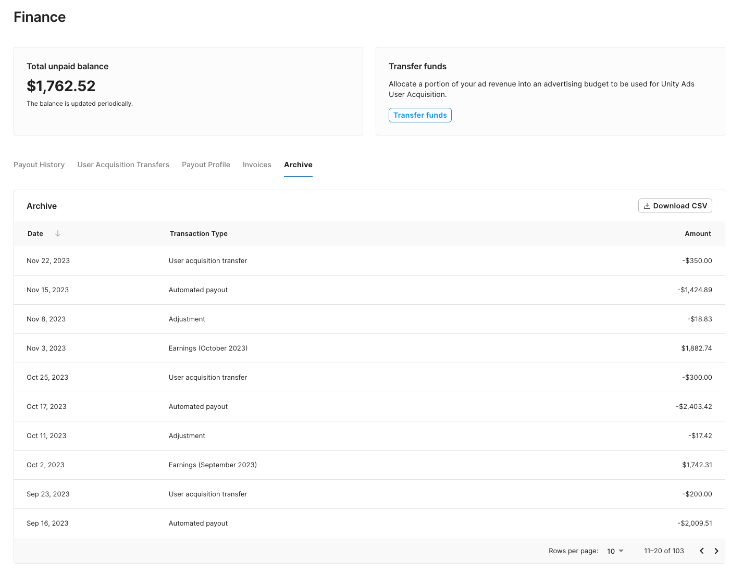This screenshot has height=573, width=743.
Task: Open the Invoices tab
Action: (x=257, y=165)
